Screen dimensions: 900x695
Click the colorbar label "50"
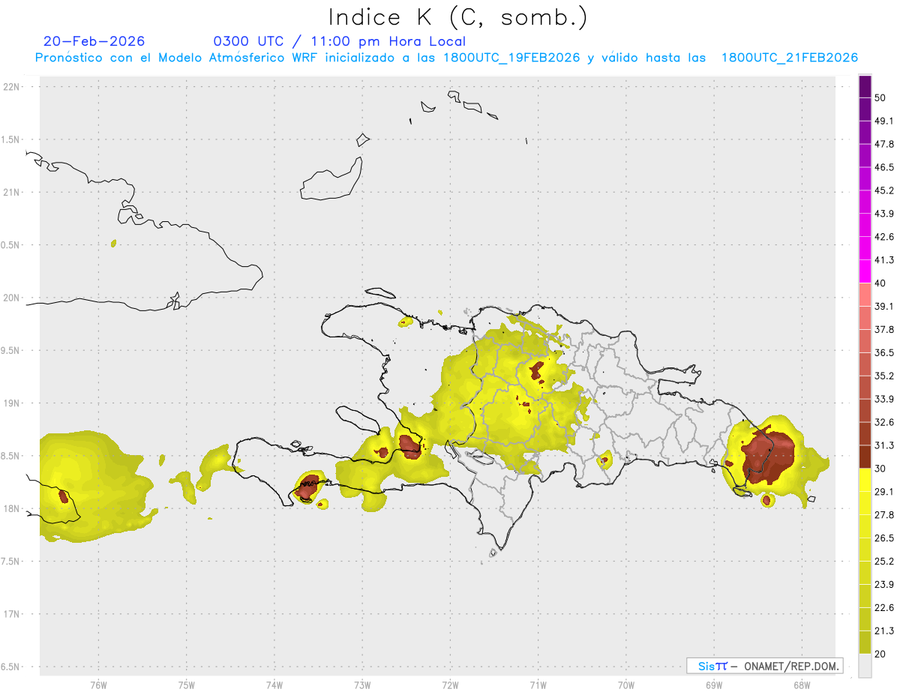880,97
